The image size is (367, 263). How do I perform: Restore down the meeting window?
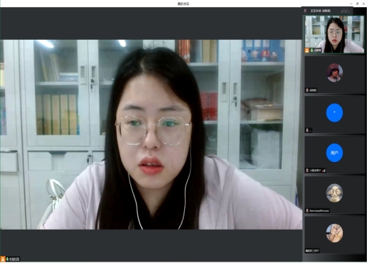357,4
